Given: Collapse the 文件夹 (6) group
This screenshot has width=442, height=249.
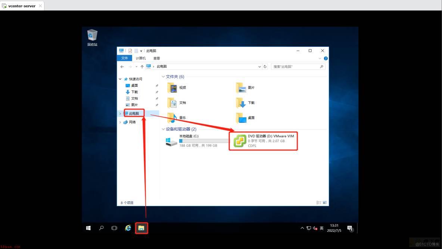Looking at the screenshot, I should pos(163,77).
